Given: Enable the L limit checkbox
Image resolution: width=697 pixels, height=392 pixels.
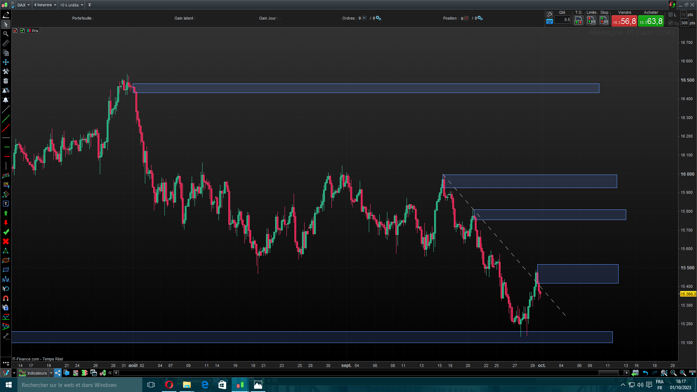Looking at the screenshot, I should click(x=670, y=15).
